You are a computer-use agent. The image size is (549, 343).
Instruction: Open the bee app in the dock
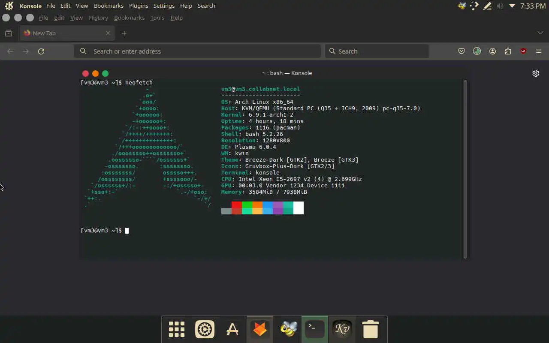point(288,329)
